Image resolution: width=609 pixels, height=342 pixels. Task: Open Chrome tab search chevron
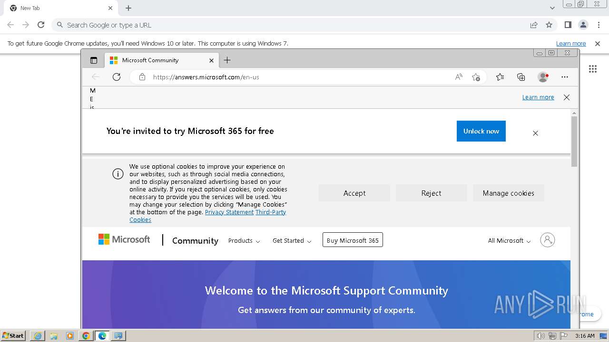click(552, 8)
